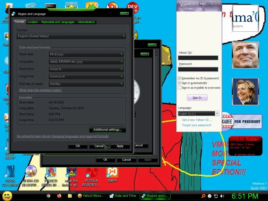
Task: Launch Firefox from the taskbar
Action: [x=59, y=196]
